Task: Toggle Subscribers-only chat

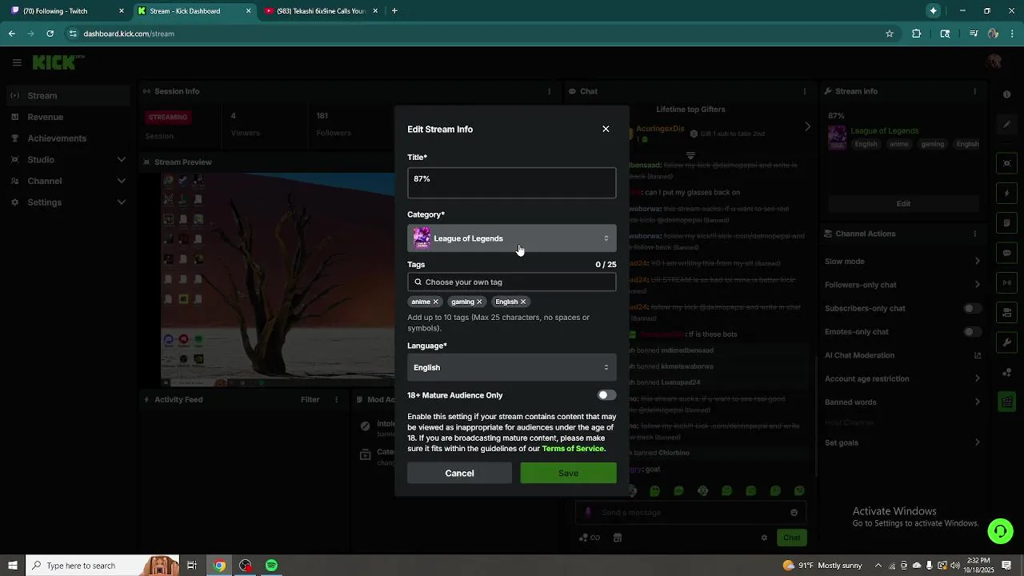Action: pos(971,308)
